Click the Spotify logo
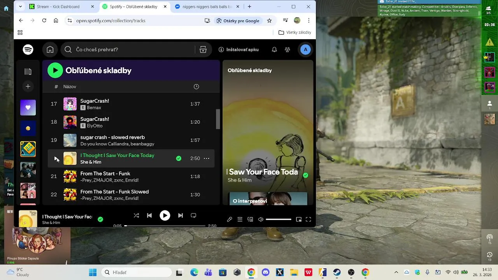Image resolution: width=498 pixels, height=280 pixels. [x=28, y=49]
